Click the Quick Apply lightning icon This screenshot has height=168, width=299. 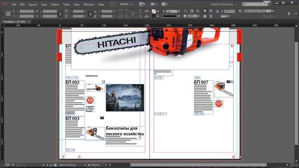tap(289, 14)
